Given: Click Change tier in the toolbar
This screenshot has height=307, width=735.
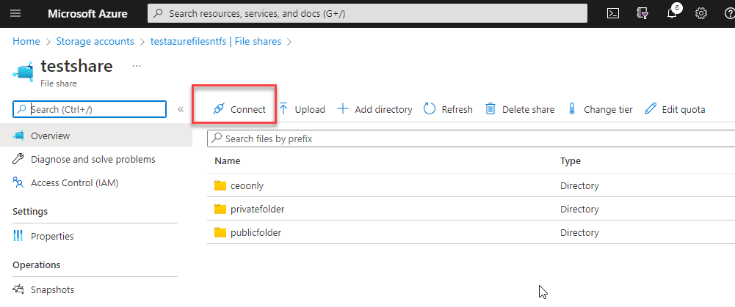Looking at the screenshot, I should coord(600,109).
